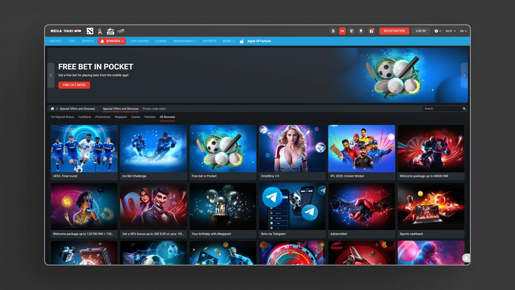Select the Special Offers and Bonuses tab
Screen dimensions: 515x290
point(121,109)
